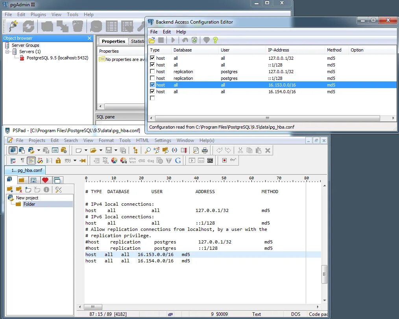Click the open folder icon in PSPad toolbar
Screen dimensions: 399x319
click(93, 150)
